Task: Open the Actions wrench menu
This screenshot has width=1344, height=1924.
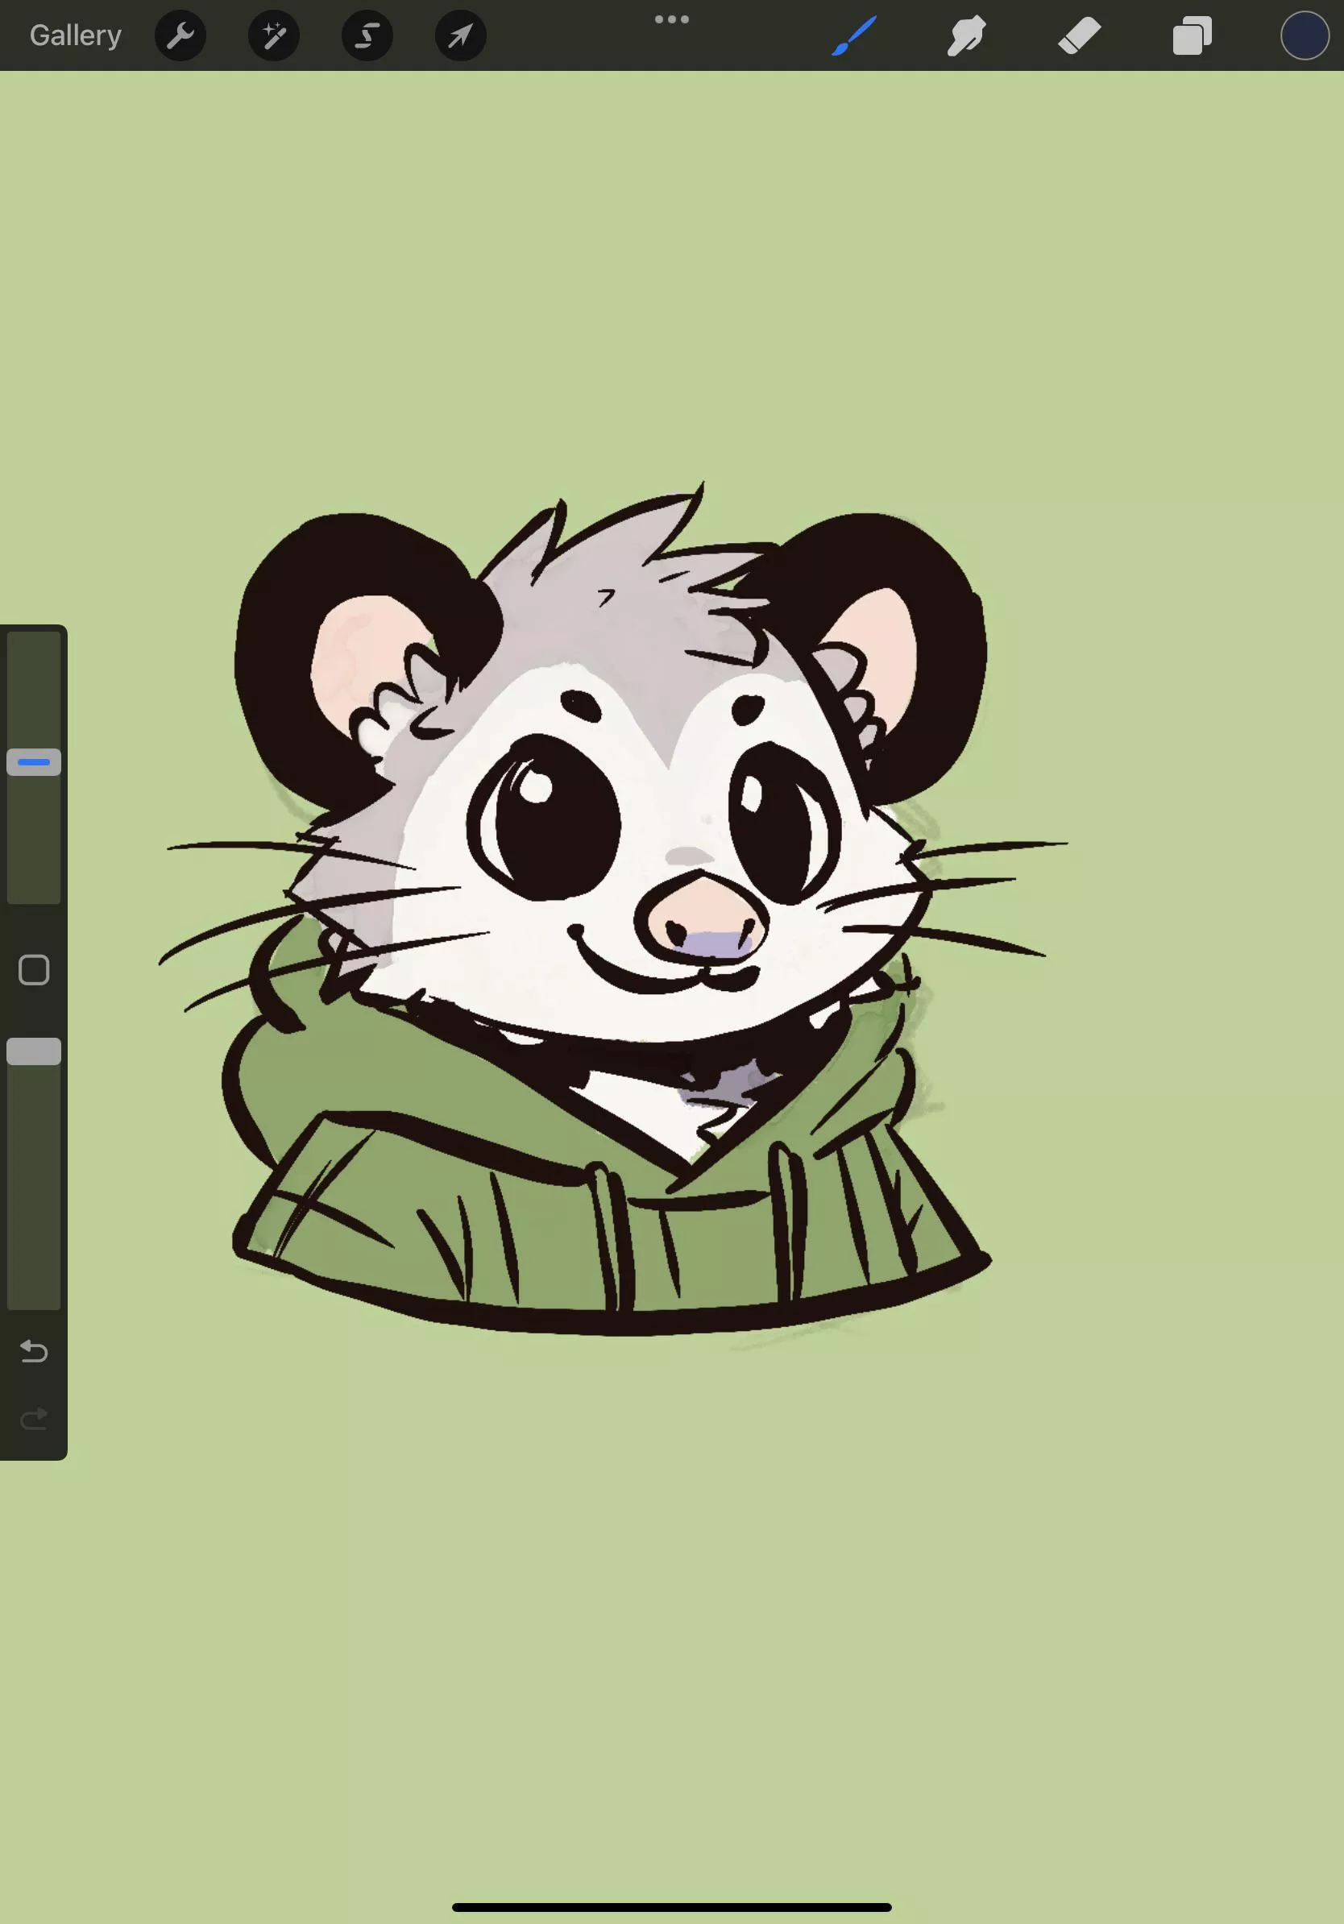Action: (x=180, y=35)
